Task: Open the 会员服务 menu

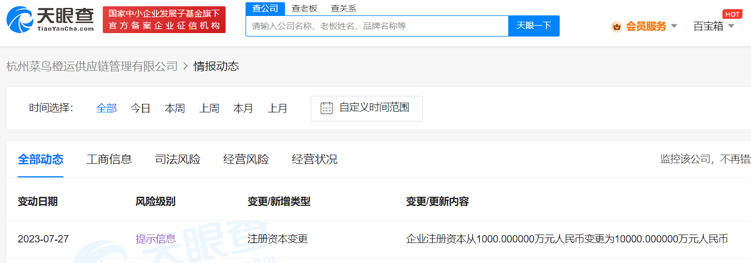Action: pos(646,26)
